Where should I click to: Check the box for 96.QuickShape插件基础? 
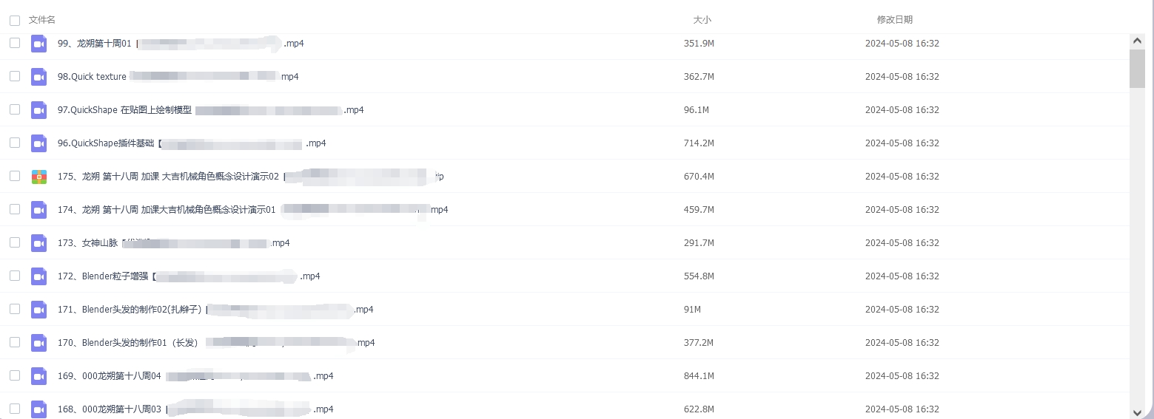[x=15, y=143]
